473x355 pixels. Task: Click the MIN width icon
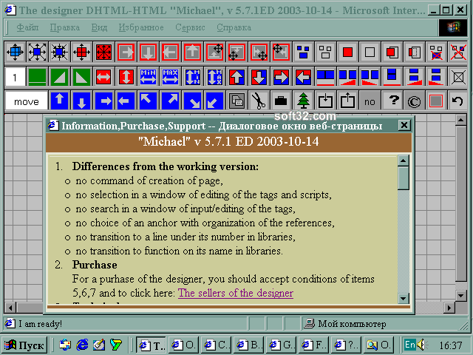click(x=148, y=77)
